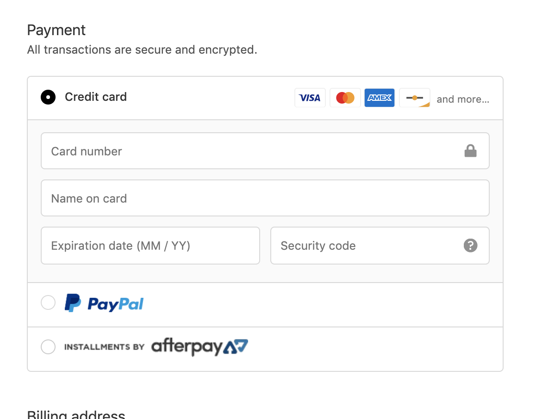536x419 pixels.
Task: Focus the Card number field
Action: (250, 151)
